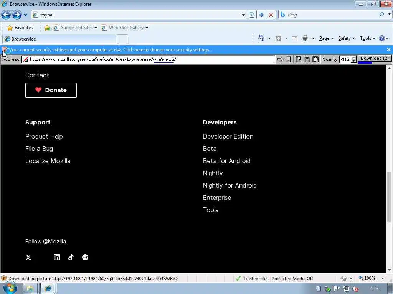
Task: Open the Enterprise link
Action: 217,198
